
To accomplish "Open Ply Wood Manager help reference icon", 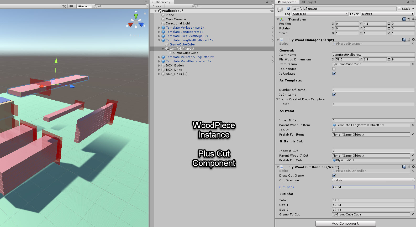I will (404, 40).
